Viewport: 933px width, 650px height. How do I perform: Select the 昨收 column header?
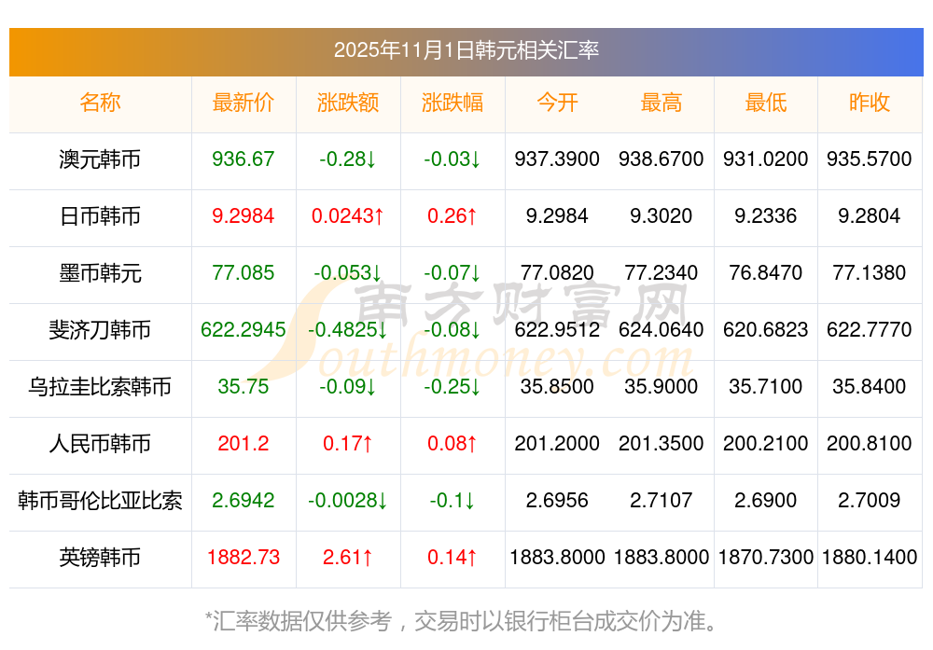870,103
